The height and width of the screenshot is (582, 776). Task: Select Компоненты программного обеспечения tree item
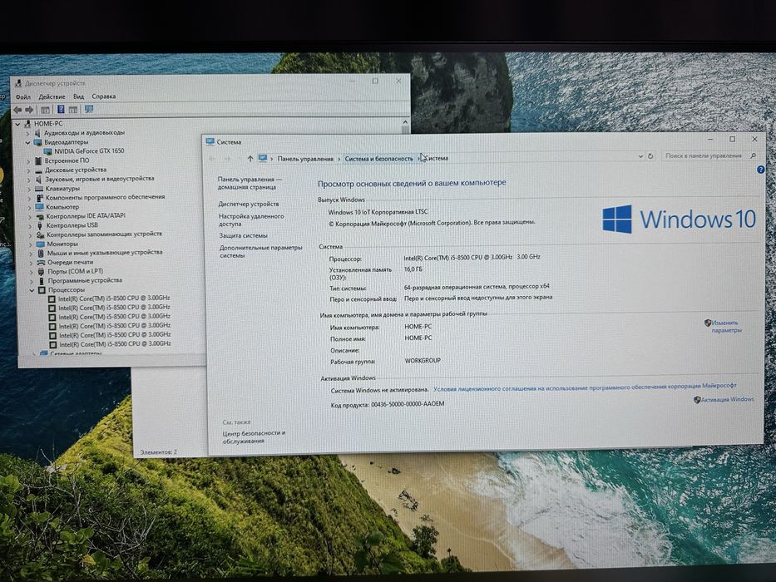point(106,197)
